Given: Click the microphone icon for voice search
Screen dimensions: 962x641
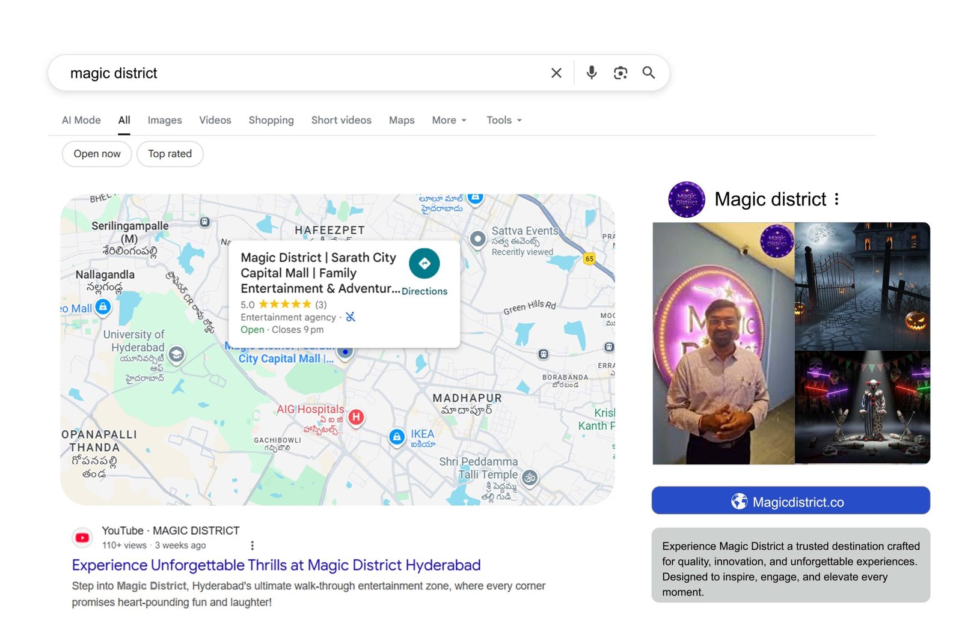Looking at the screenshot, I should click(x=591, y=72).
